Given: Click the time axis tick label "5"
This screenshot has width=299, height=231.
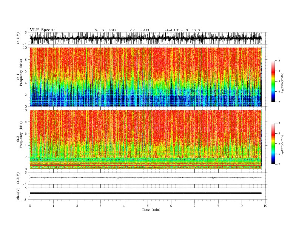Looking at the screenshot, I should pyautogui.click(x=148, y=206).
